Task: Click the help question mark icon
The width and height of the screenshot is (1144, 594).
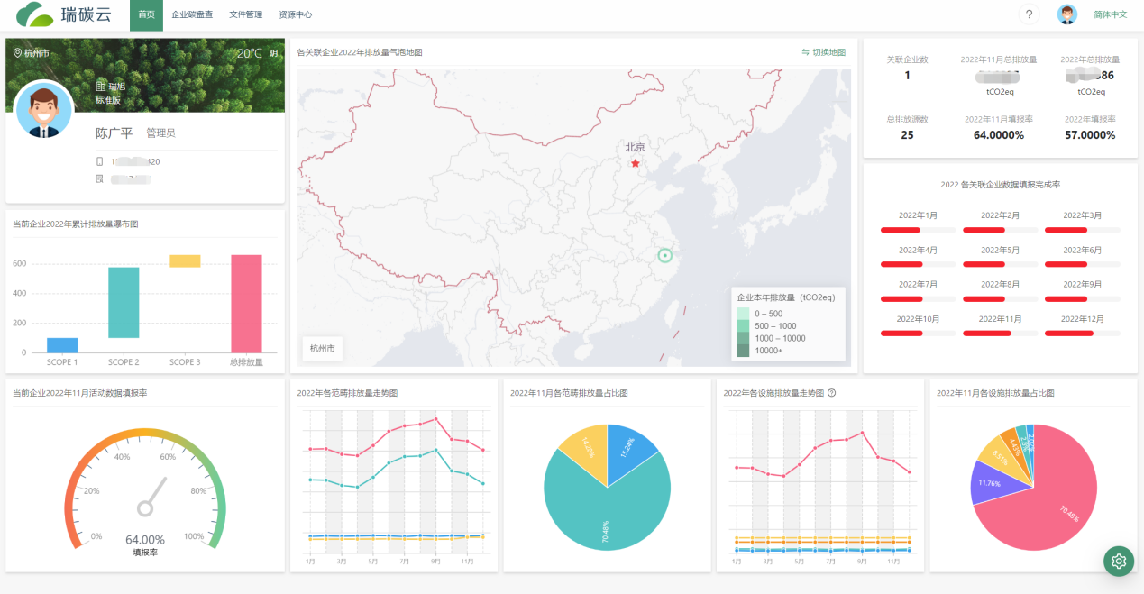Action: click(x=1029, y=14)
